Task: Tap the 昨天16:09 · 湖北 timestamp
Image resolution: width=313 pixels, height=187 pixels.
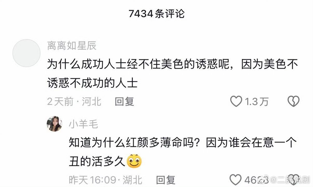Action: pos(105,180)
